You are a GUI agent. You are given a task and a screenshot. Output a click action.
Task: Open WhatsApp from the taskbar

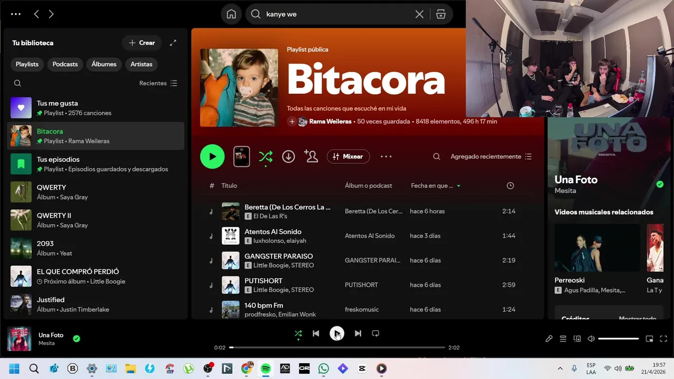(x=323, y=368)
